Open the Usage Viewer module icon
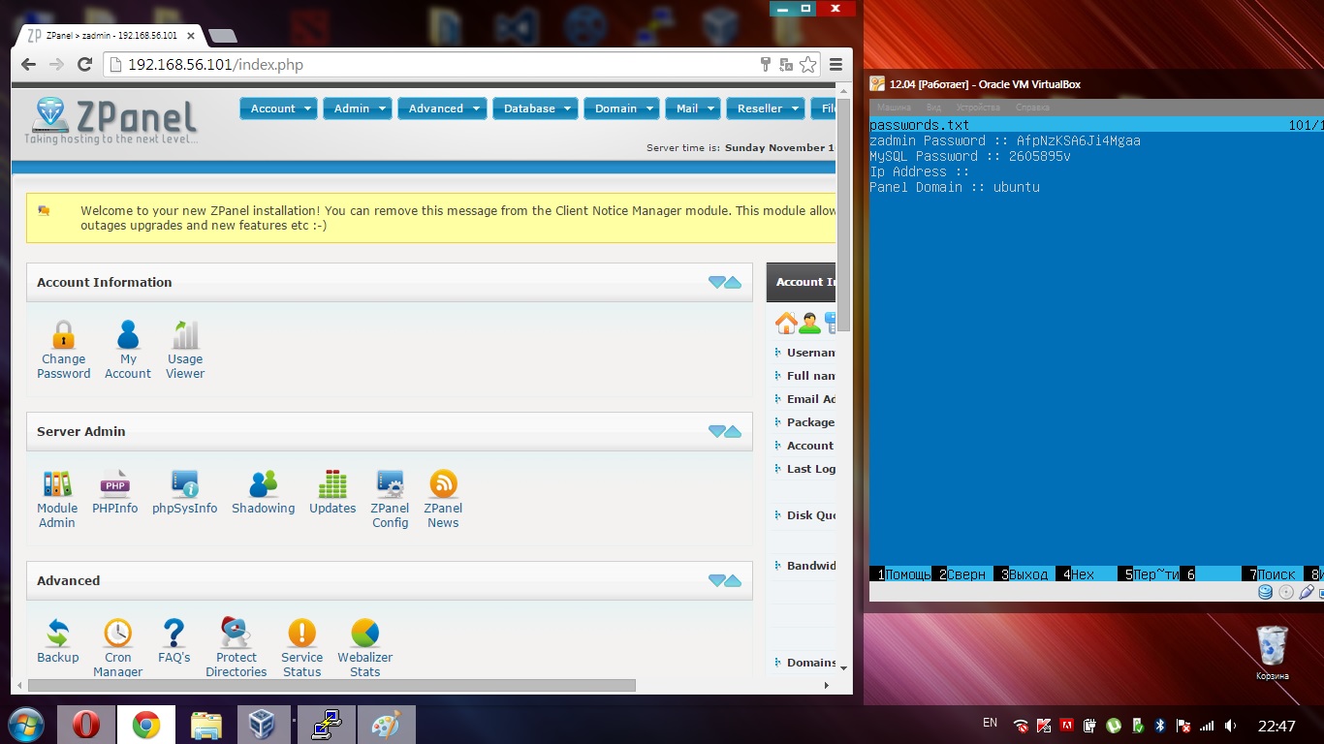This screenshot has width=1324, height=744. [x=185, y=335]
